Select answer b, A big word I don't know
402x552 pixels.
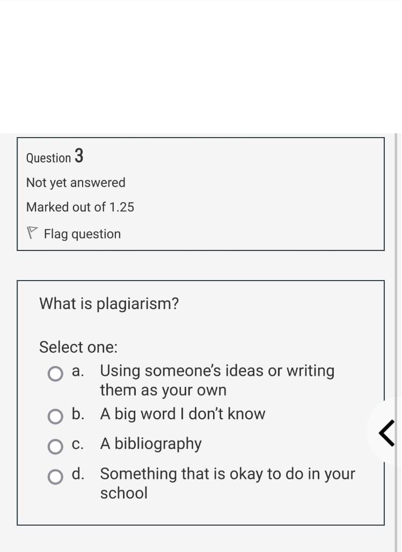55,414
